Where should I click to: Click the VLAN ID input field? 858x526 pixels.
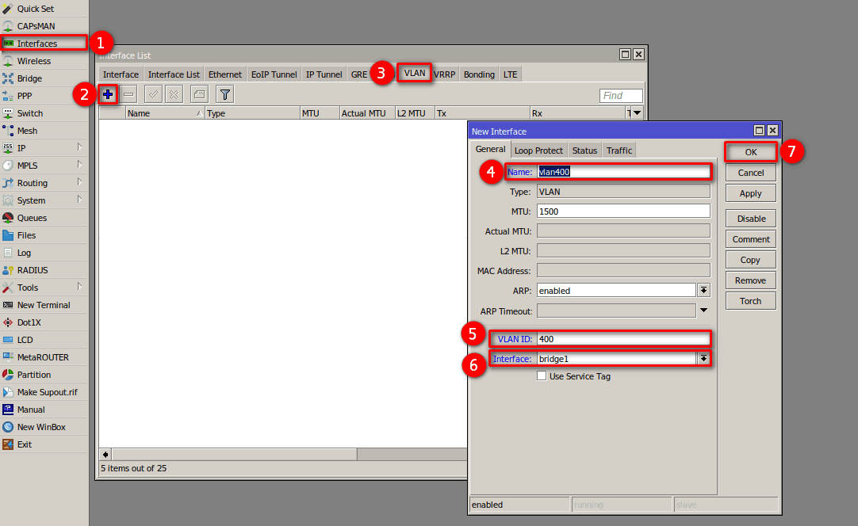[622, 339]
